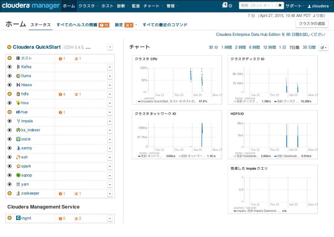
Task: Click the solr service icon
Action: pyautogui.click(x=18, y=157)
